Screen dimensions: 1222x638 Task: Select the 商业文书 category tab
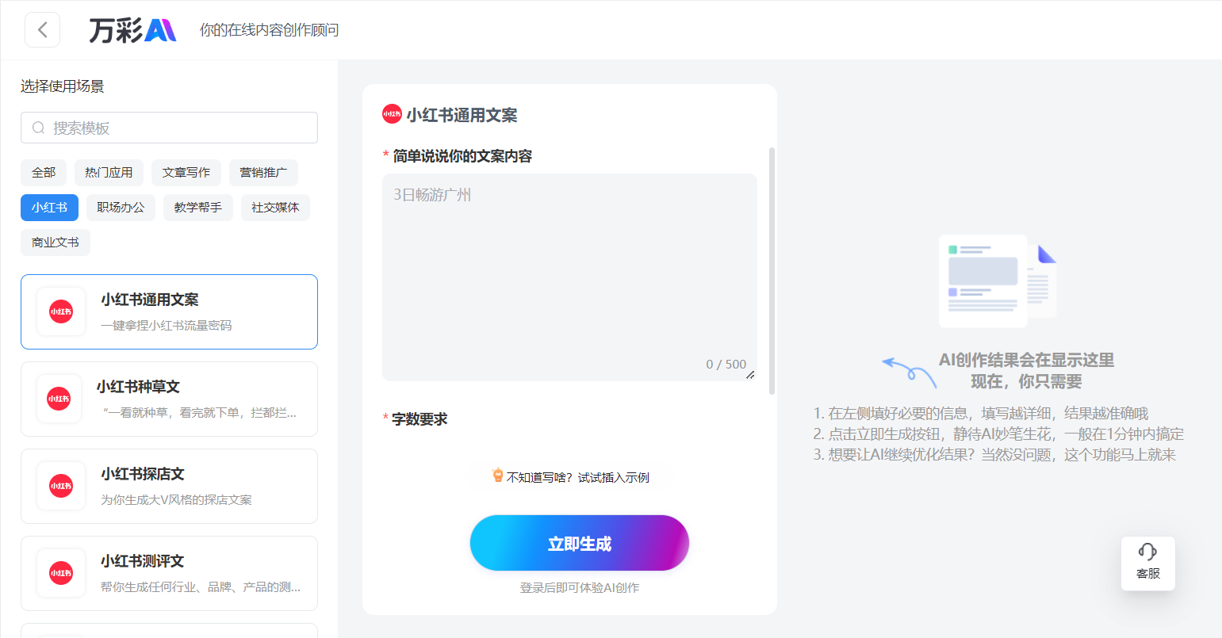coord(56,243)
